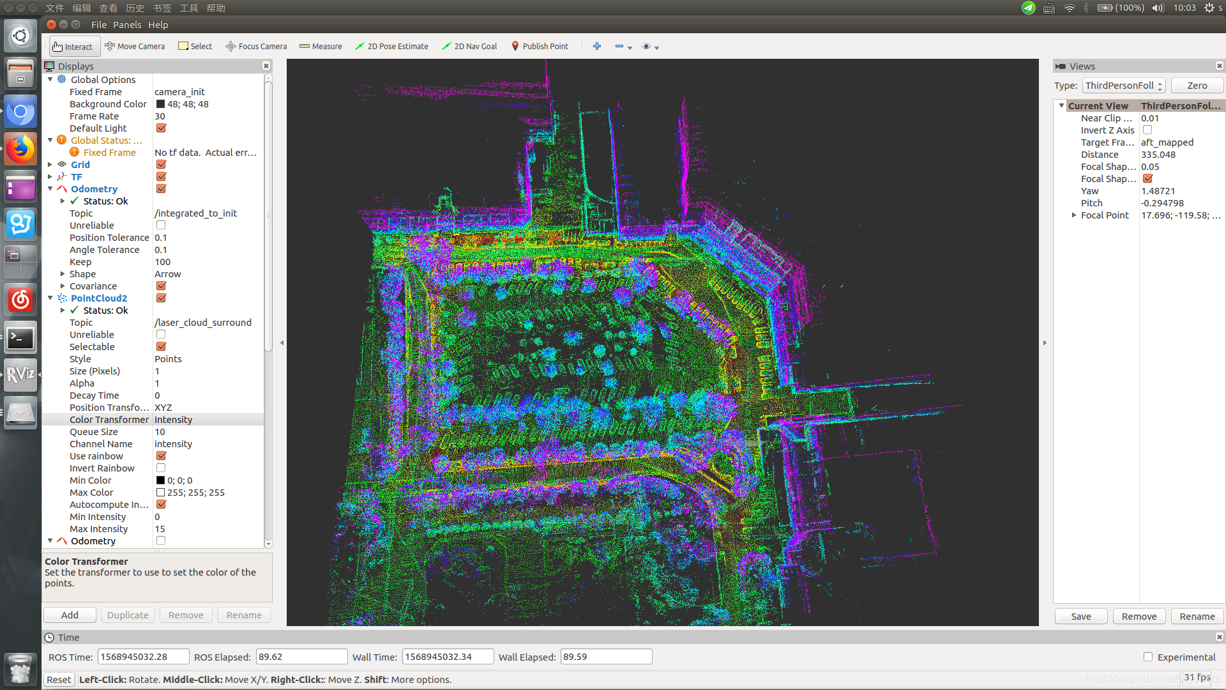Viewport: 1226px width, 690px height.
Task: Expand the TF display item
Action: click(50, 177)
